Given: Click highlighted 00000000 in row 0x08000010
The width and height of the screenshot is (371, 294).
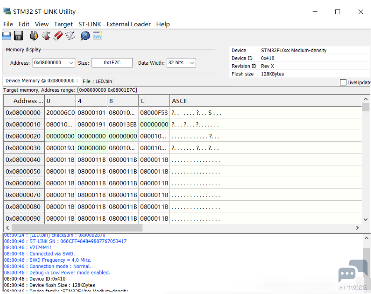Looking at the screenshot, I should click(x=154, y=125).
